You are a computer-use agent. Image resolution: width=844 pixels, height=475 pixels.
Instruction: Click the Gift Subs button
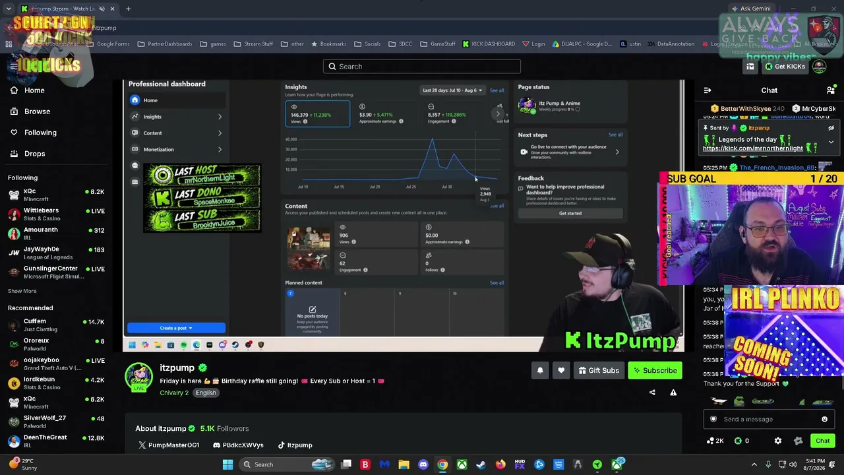click(x=599, y=371)
